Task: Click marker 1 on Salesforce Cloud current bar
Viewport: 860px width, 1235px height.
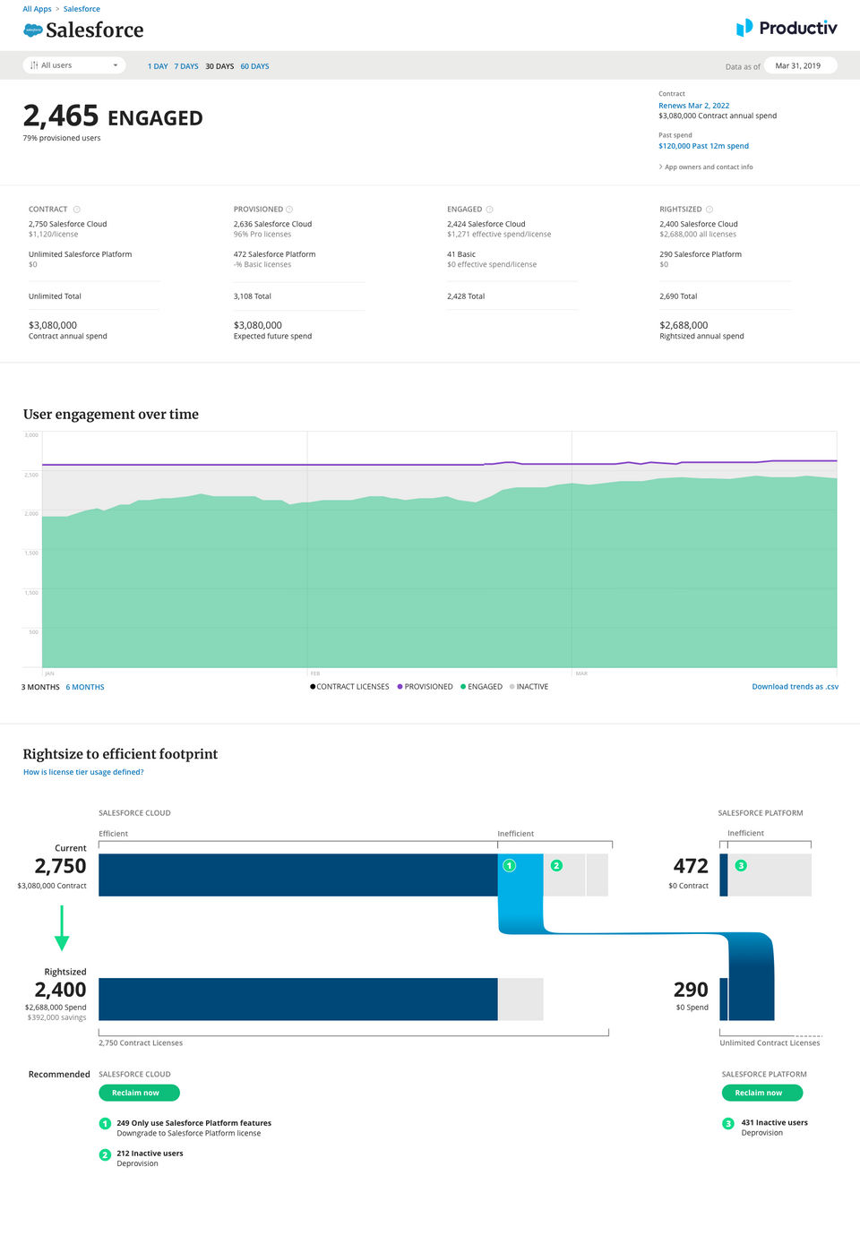Action: point(510,865)
